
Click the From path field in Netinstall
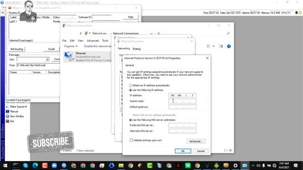38,65
